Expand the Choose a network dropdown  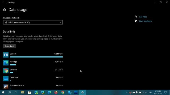click(x=33, y=22)
